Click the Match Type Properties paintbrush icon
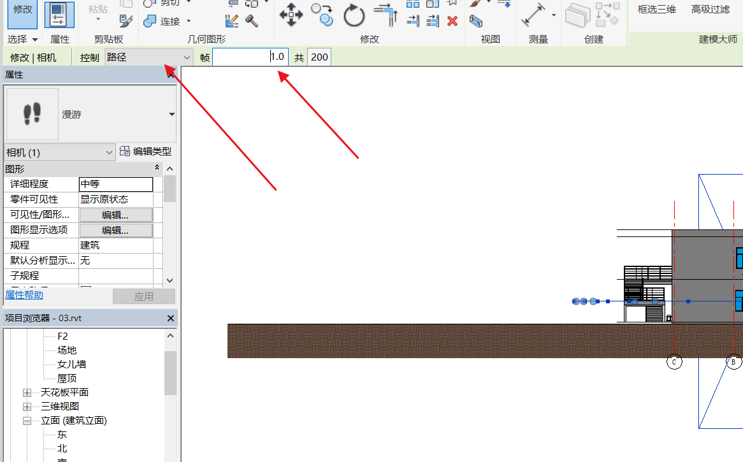This screenshot has height=462, width=743. [126, 21]
